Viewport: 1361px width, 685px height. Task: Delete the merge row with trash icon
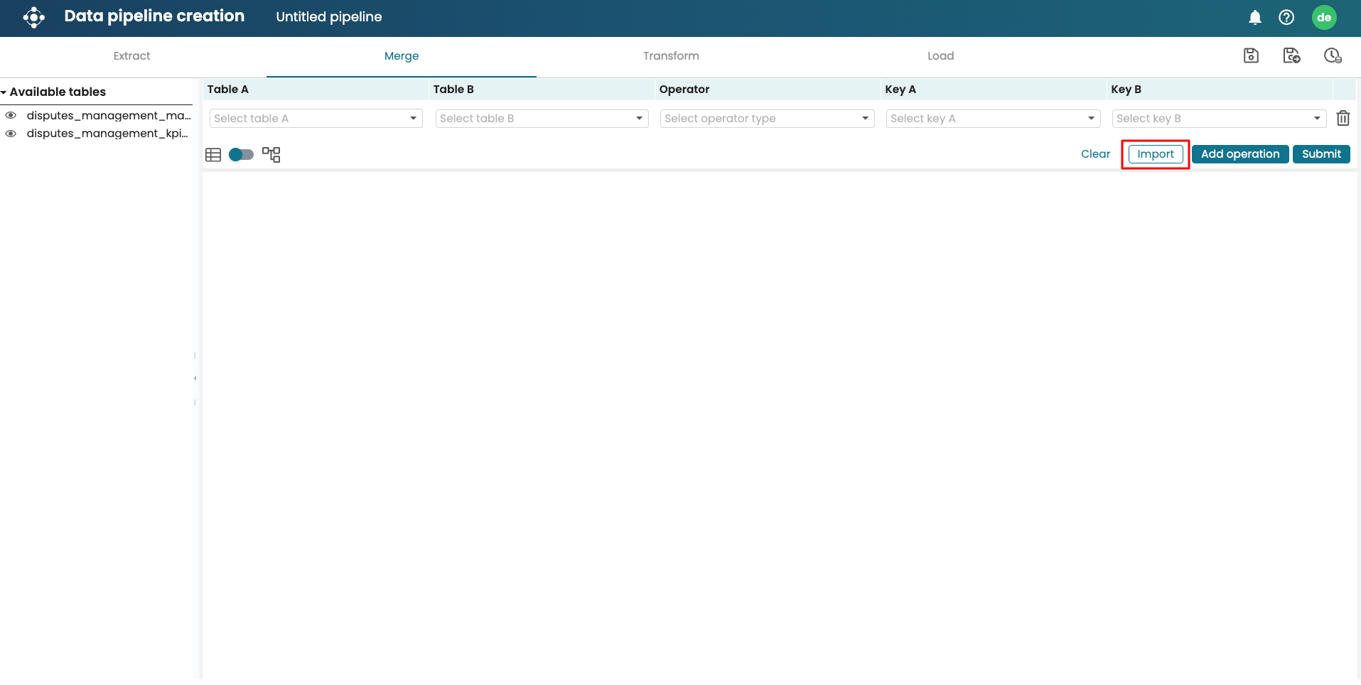(x=1343, y=119)
